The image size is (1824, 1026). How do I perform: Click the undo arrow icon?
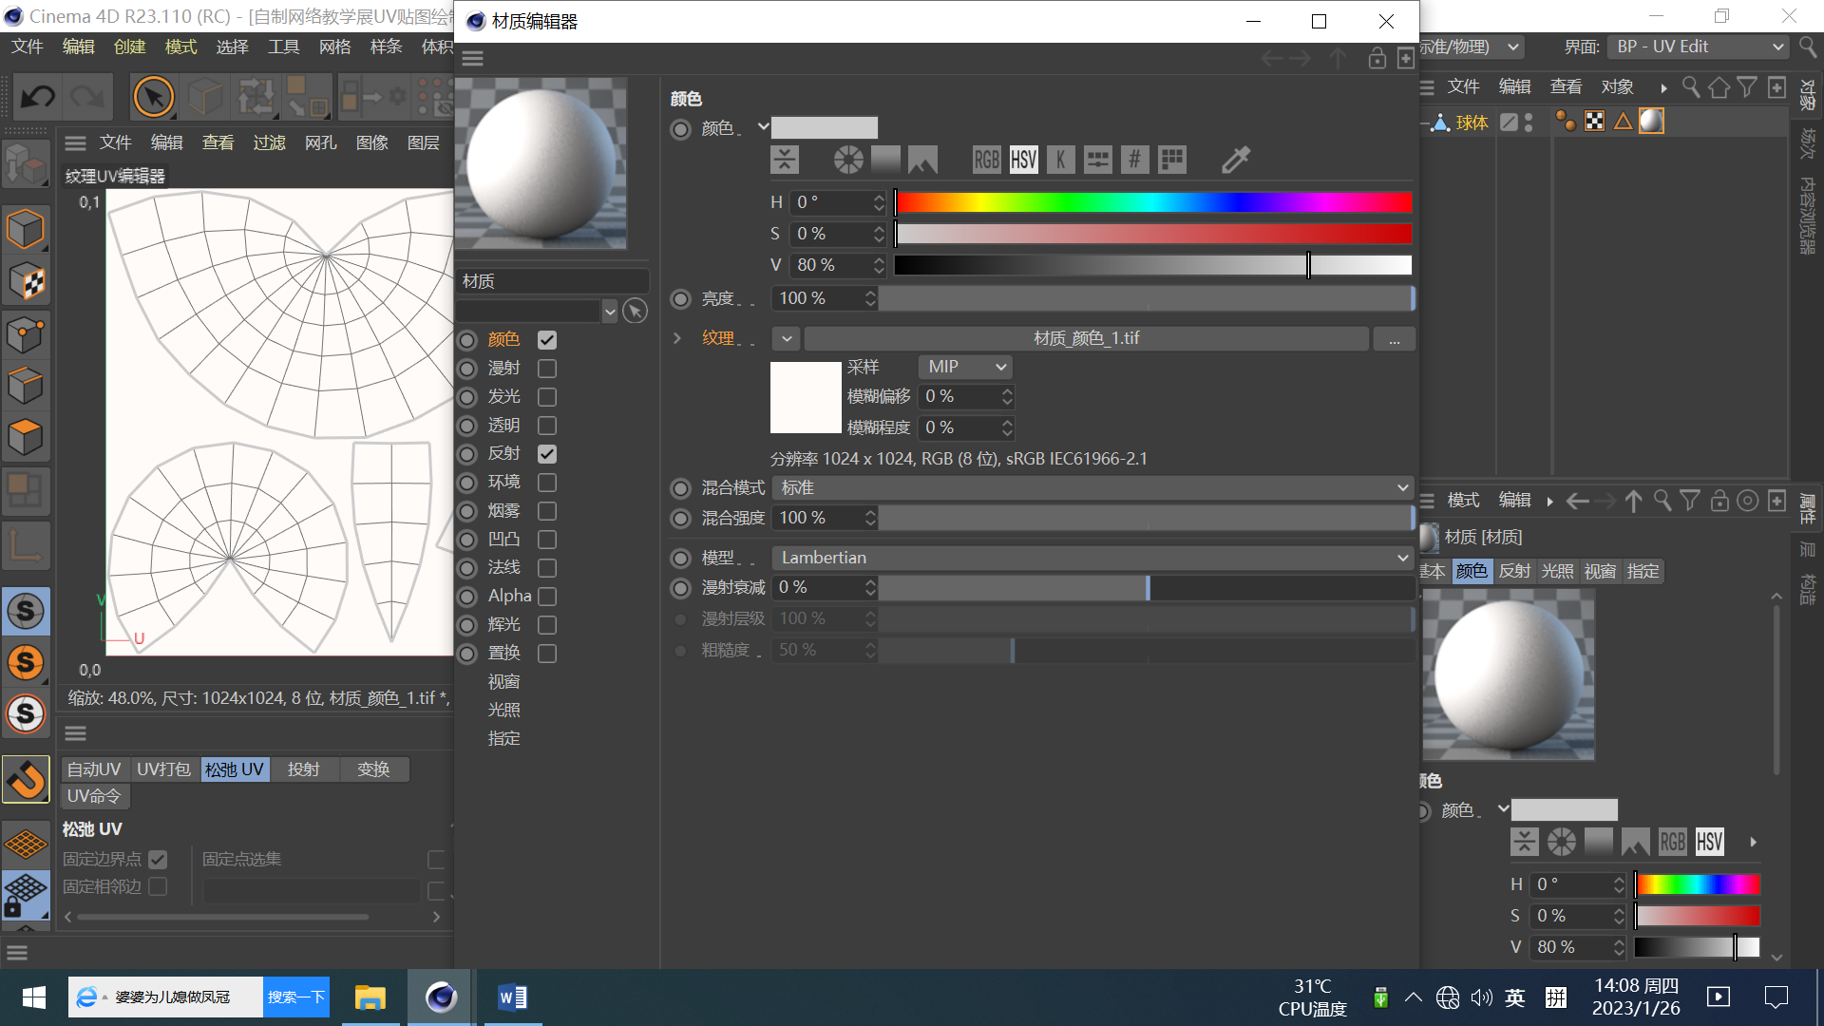(x=39, y=97)
